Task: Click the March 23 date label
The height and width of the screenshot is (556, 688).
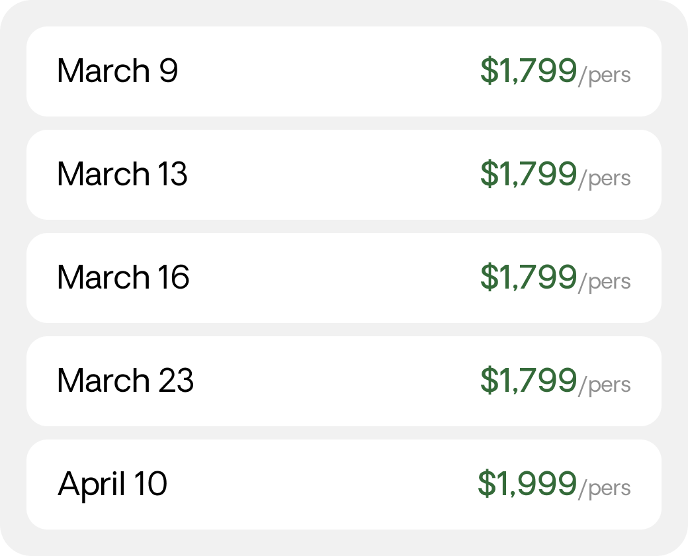Action: pyautogui.click(x=126, y=381)
